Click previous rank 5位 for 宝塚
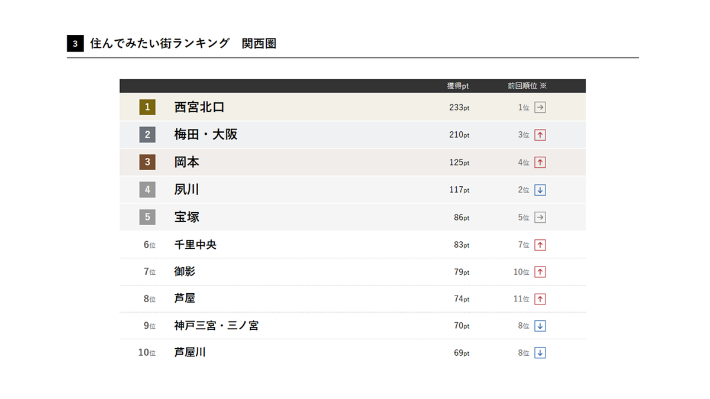Screen dimensions: 710x399 [x=524, y=218]
